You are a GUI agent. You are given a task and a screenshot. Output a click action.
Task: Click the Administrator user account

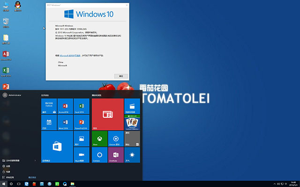(12, 94)
